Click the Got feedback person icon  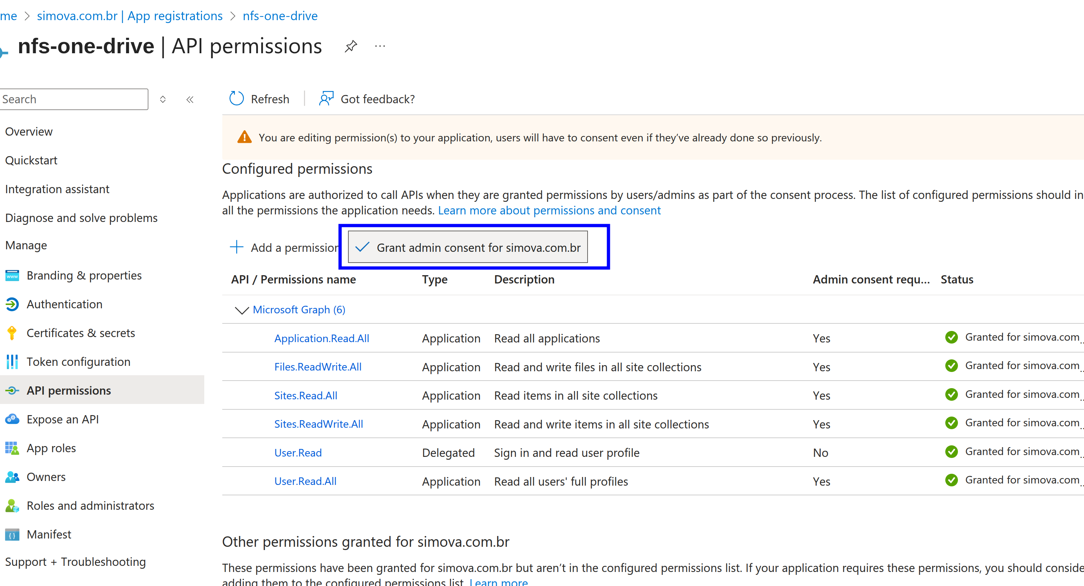point(326,99)
